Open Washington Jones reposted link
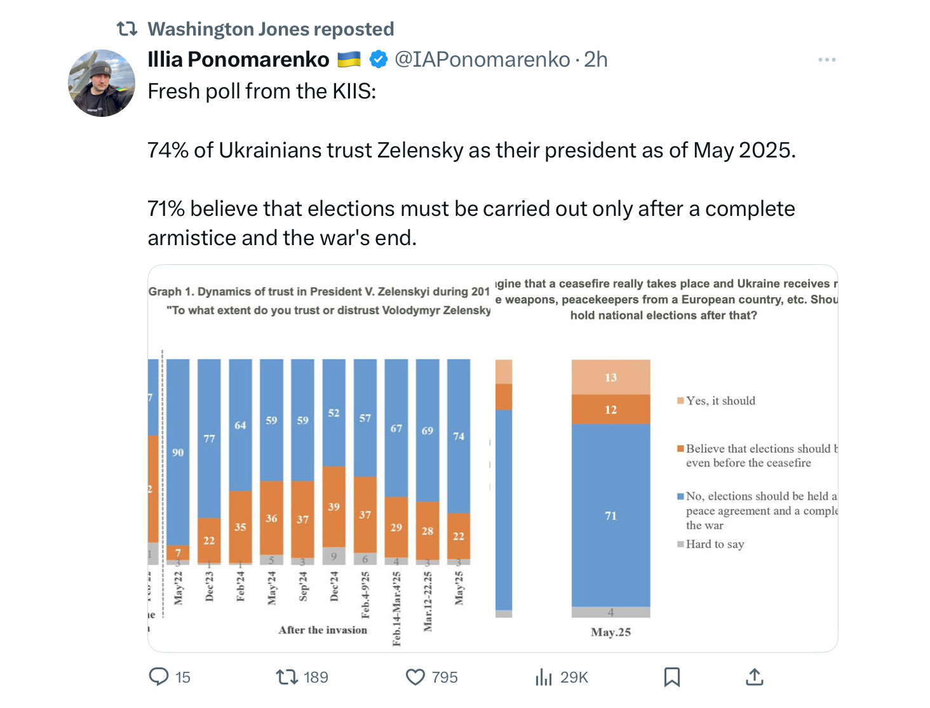Screen dimensions: 930x708 click(x=271, y=29)
